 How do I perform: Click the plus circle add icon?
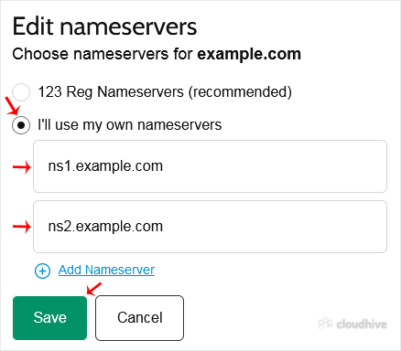42,271
